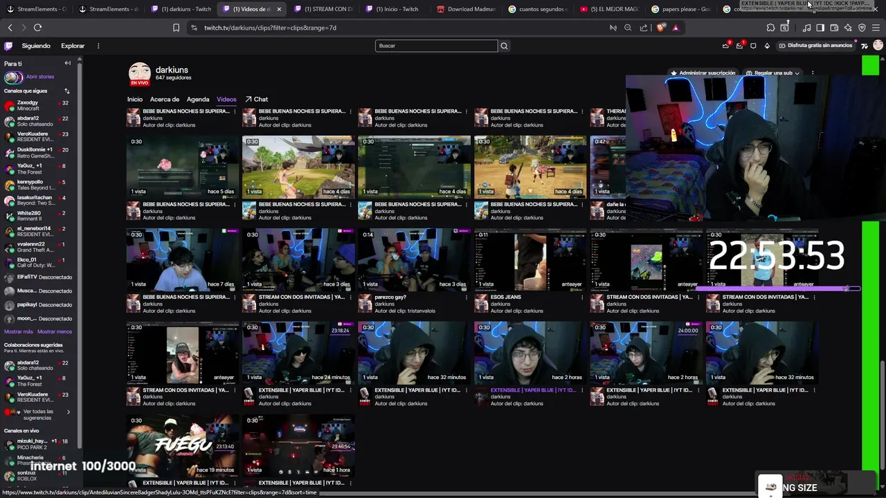Open the channel Chat tab
The width and height of the screenshot is (886, 498).
[256, 99]
